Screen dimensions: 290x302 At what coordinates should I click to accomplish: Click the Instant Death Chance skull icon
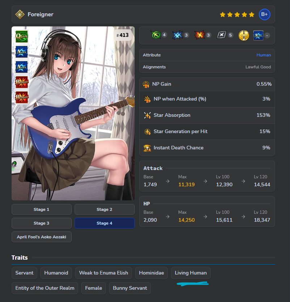147,148
